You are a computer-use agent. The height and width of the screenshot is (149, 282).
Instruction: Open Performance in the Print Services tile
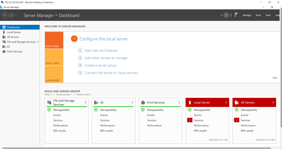click(x=154, y=125)
